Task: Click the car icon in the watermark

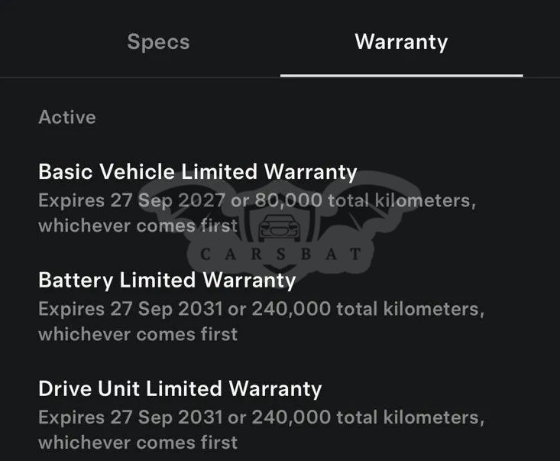Action: [x=277, y=227]
